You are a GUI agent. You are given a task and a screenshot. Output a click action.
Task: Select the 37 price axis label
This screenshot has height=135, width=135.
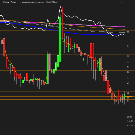click(128, 101)
